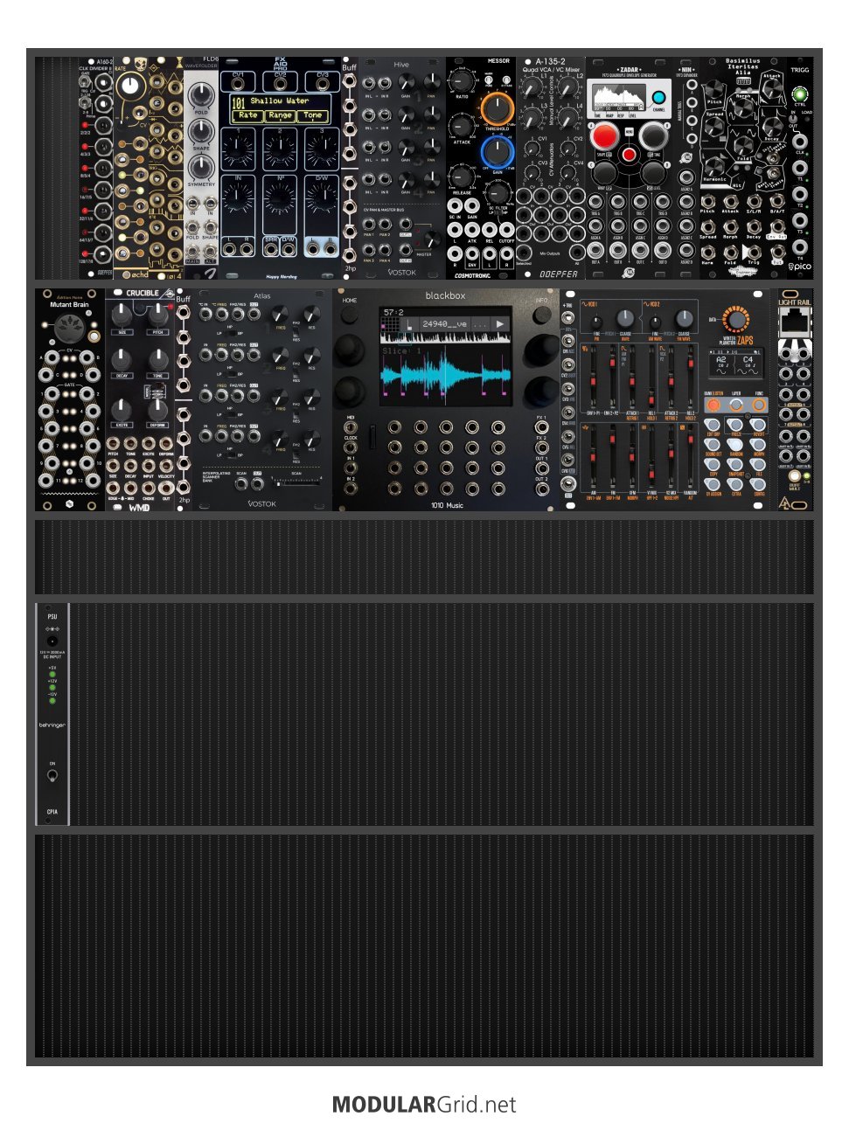Click the D/W knob on FX AID Pro
Viewport: 849px width, 1123px height.
[x=322, y=199]
